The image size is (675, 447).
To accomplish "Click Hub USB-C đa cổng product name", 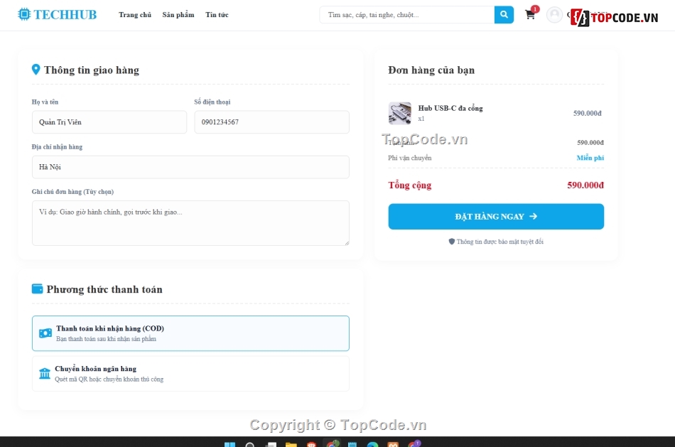I will [450, 108].
